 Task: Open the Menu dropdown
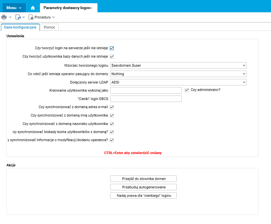(14, 7)
